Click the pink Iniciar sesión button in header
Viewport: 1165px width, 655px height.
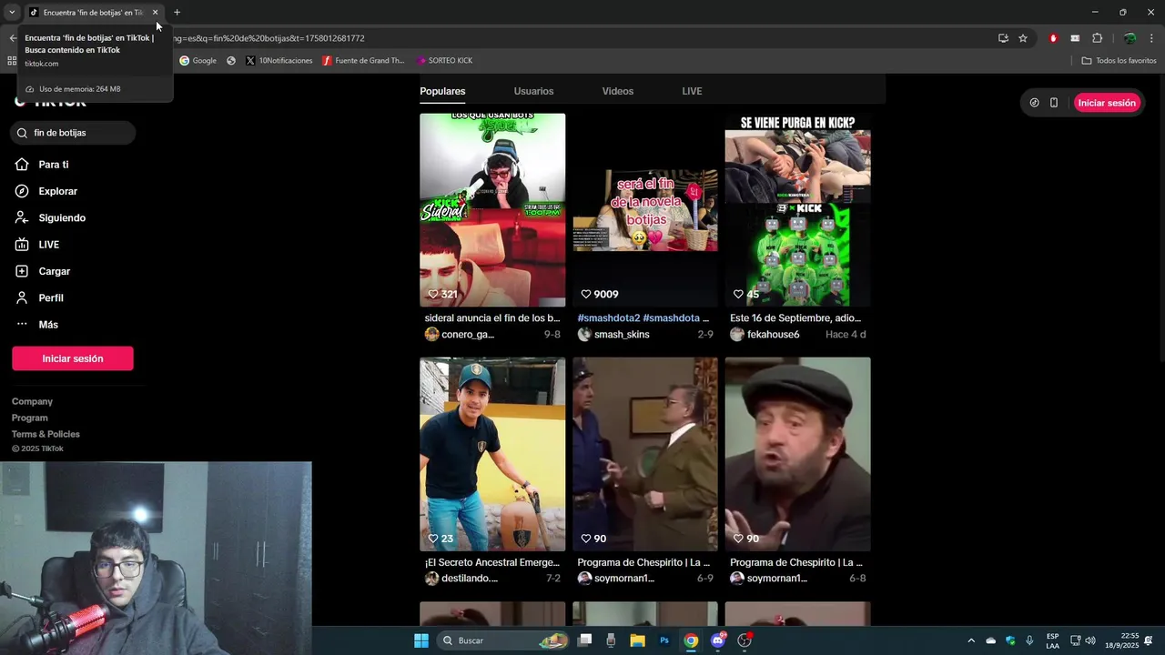click(x=1107, y=103)
